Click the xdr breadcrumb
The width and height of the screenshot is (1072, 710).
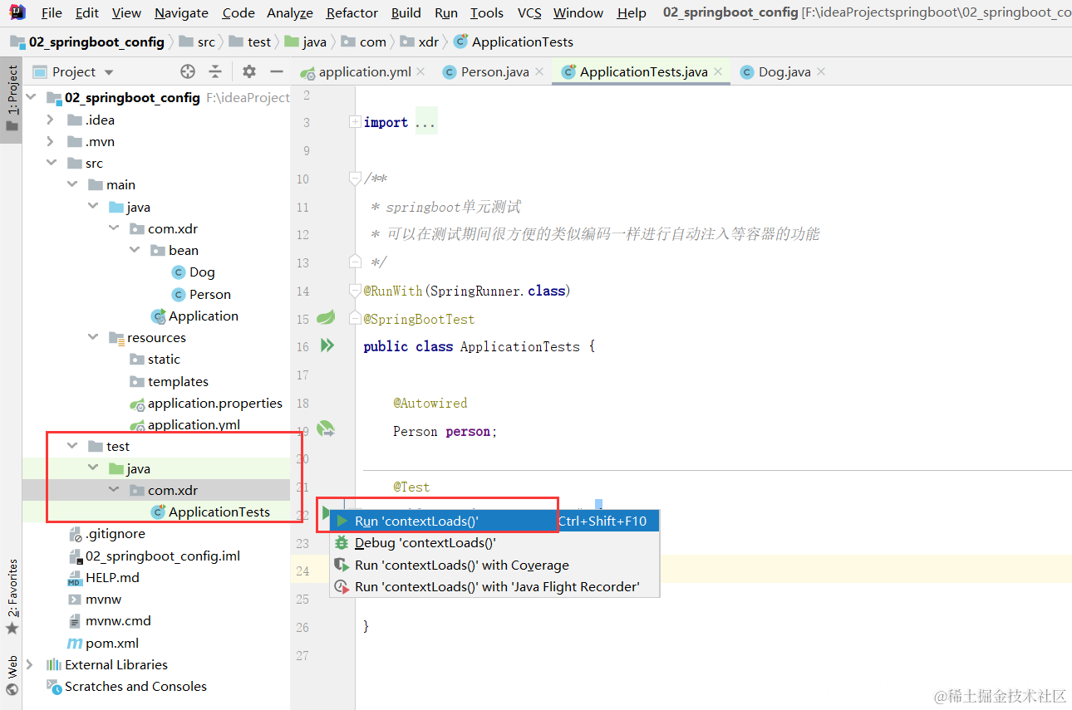coord(420,42)
